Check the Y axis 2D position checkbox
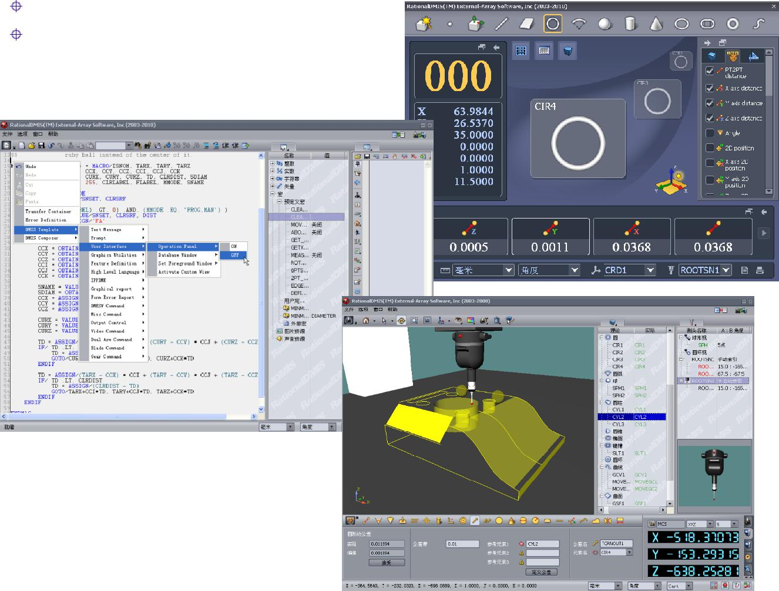The width and height of the screenshot is (779, 591). pos(710,180)
